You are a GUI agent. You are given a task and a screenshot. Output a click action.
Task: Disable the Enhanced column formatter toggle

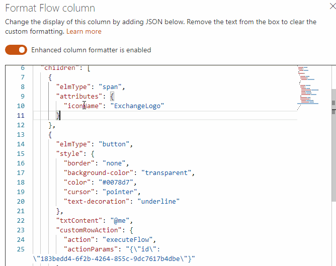[x=16, y=50]
